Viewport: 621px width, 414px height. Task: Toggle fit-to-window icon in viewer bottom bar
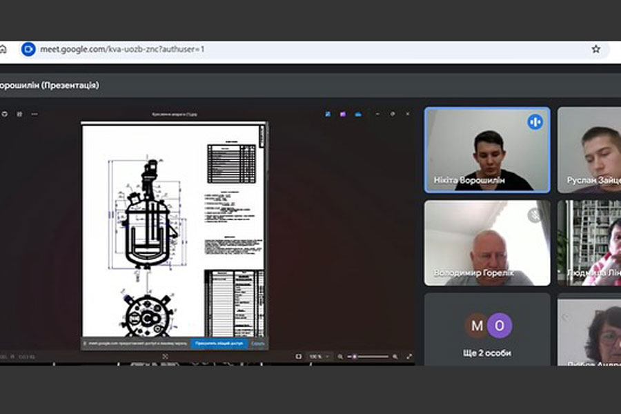[x=165, y=357]
